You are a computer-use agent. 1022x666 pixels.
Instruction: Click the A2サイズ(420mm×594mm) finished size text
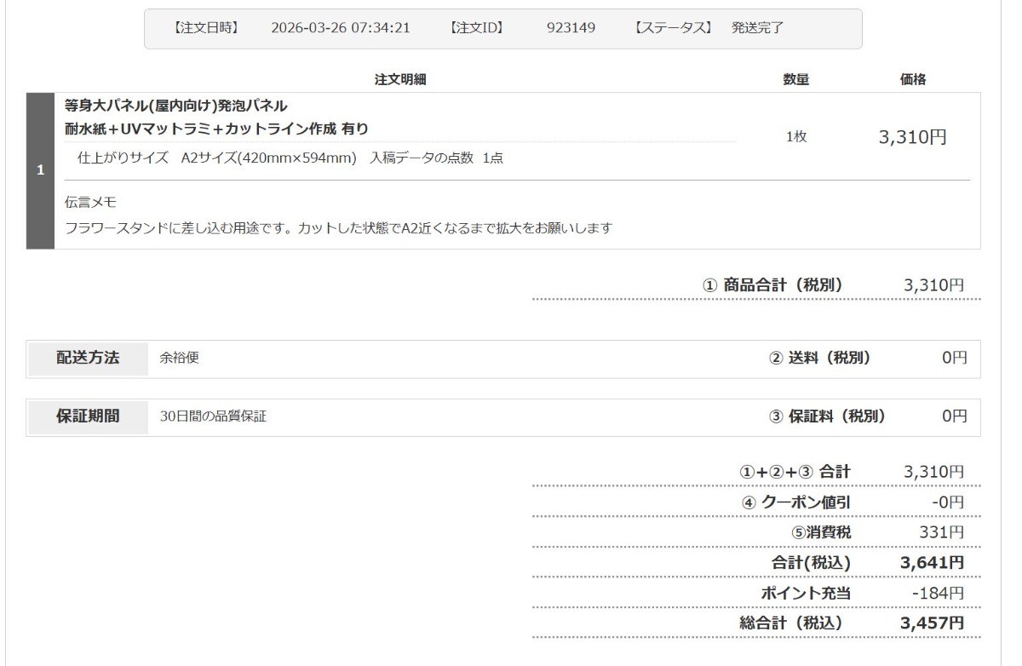(268, 158)
